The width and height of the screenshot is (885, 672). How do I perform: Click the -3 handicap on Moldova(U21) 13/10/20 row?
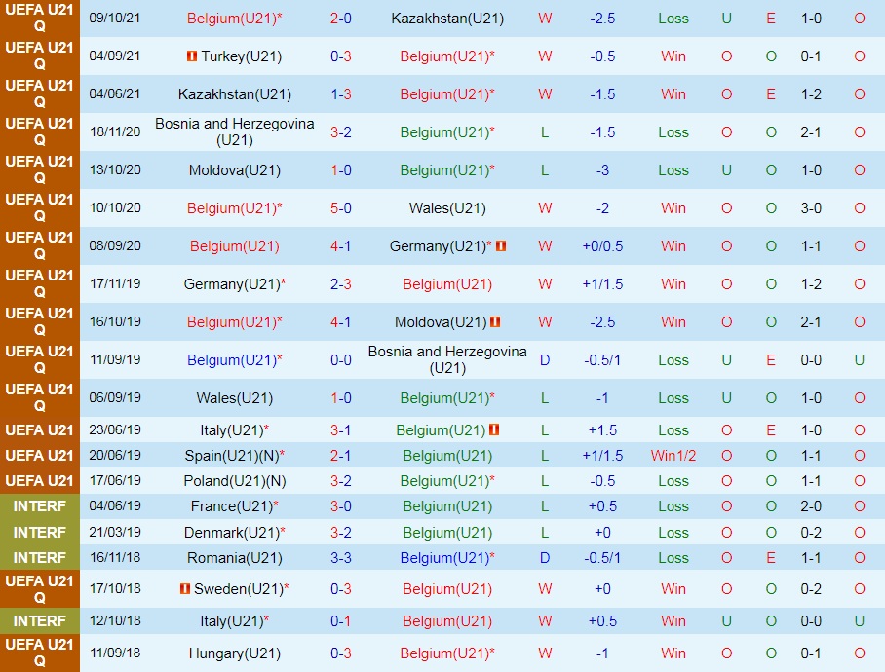[602, 170]
